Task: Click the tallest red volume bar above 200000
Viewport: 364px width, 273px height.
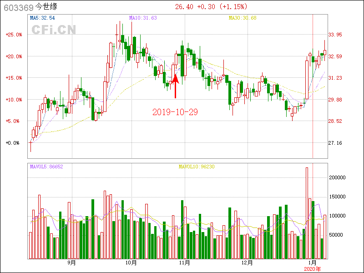Action: click(307, 213)
